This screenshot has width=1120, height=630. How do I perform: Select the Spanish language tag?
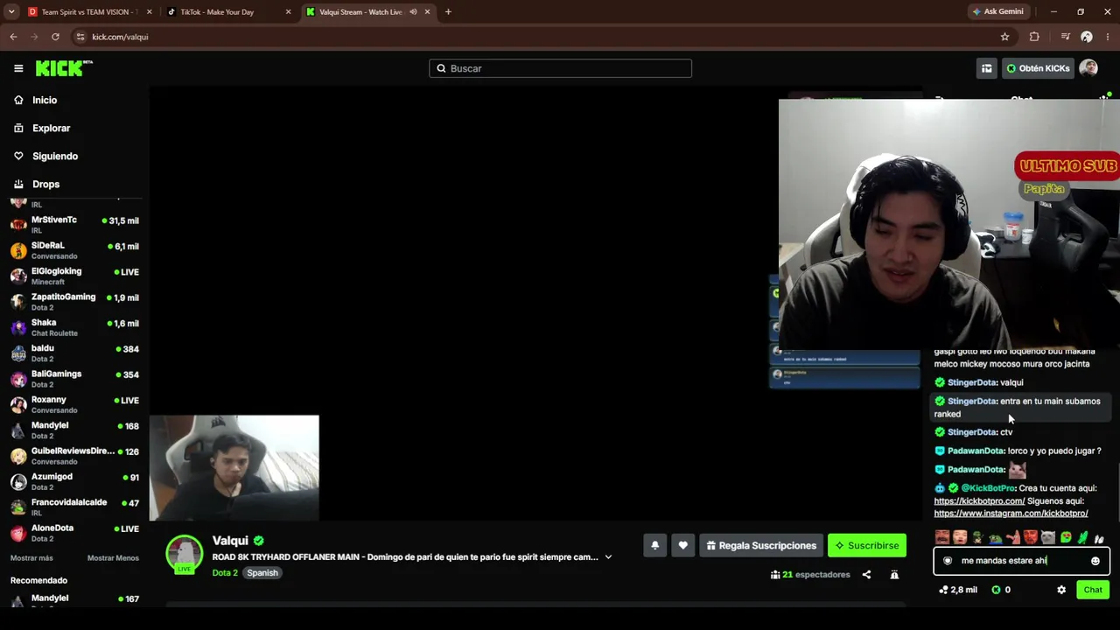(x=262, y=573)
